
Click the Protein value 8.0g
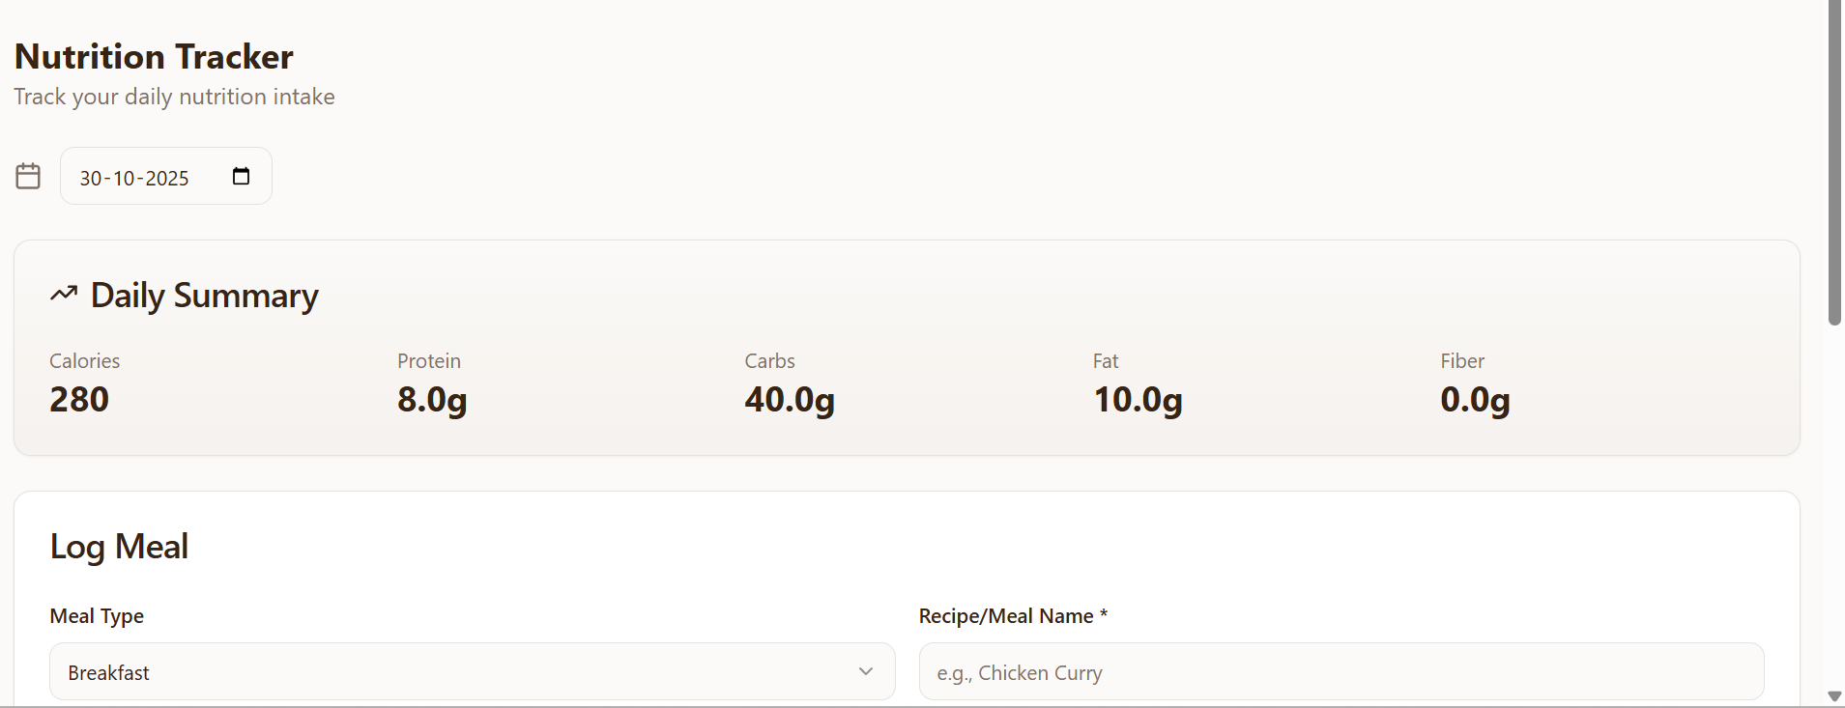tap(432, 399)
